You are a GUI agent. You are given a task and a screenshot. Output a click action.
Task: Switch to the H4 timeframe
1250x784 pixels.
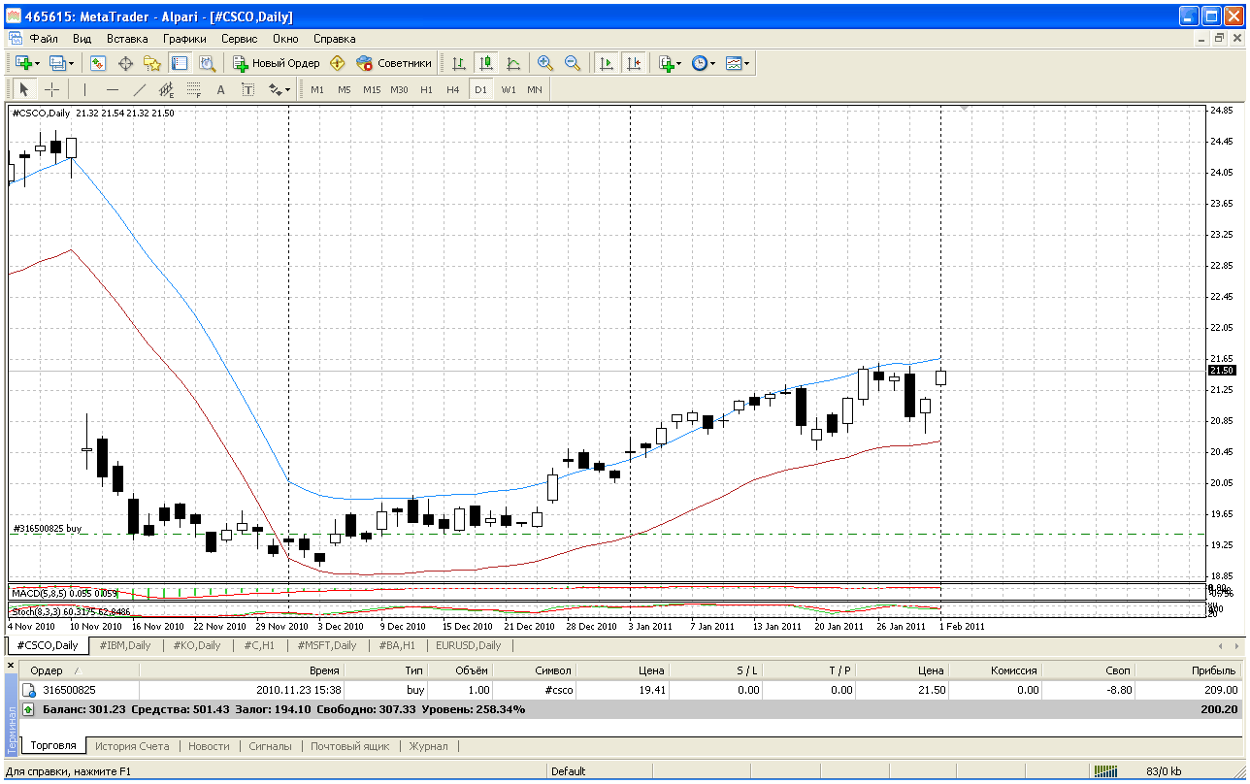click(x=453, y=89)
